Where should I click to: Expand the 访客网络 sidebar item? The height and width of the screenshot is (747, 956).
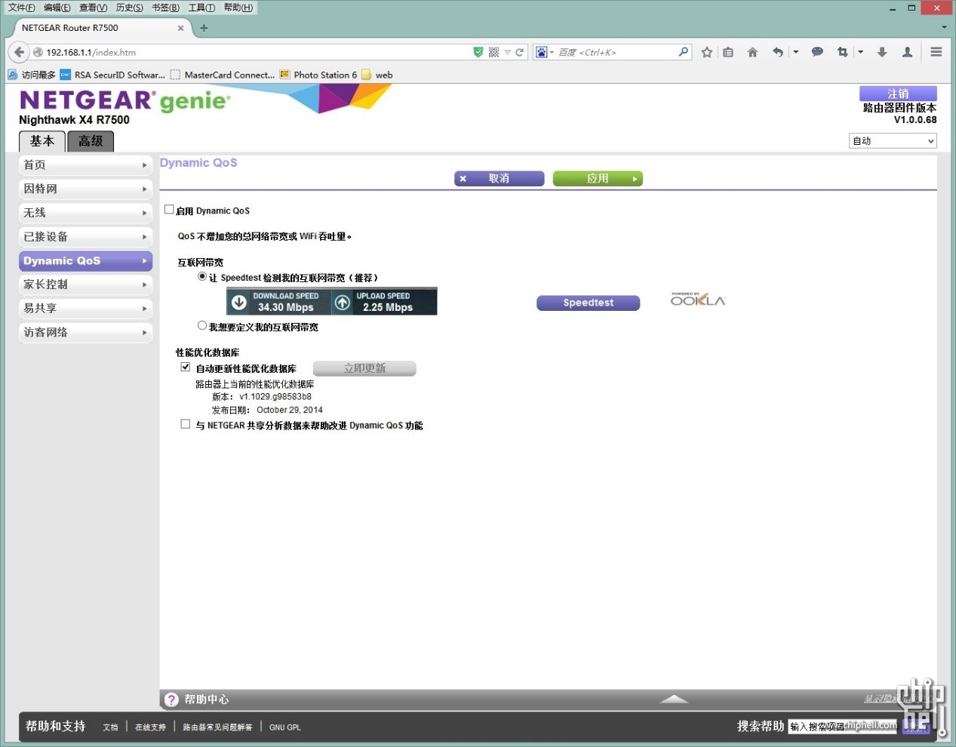pos(85,333)
